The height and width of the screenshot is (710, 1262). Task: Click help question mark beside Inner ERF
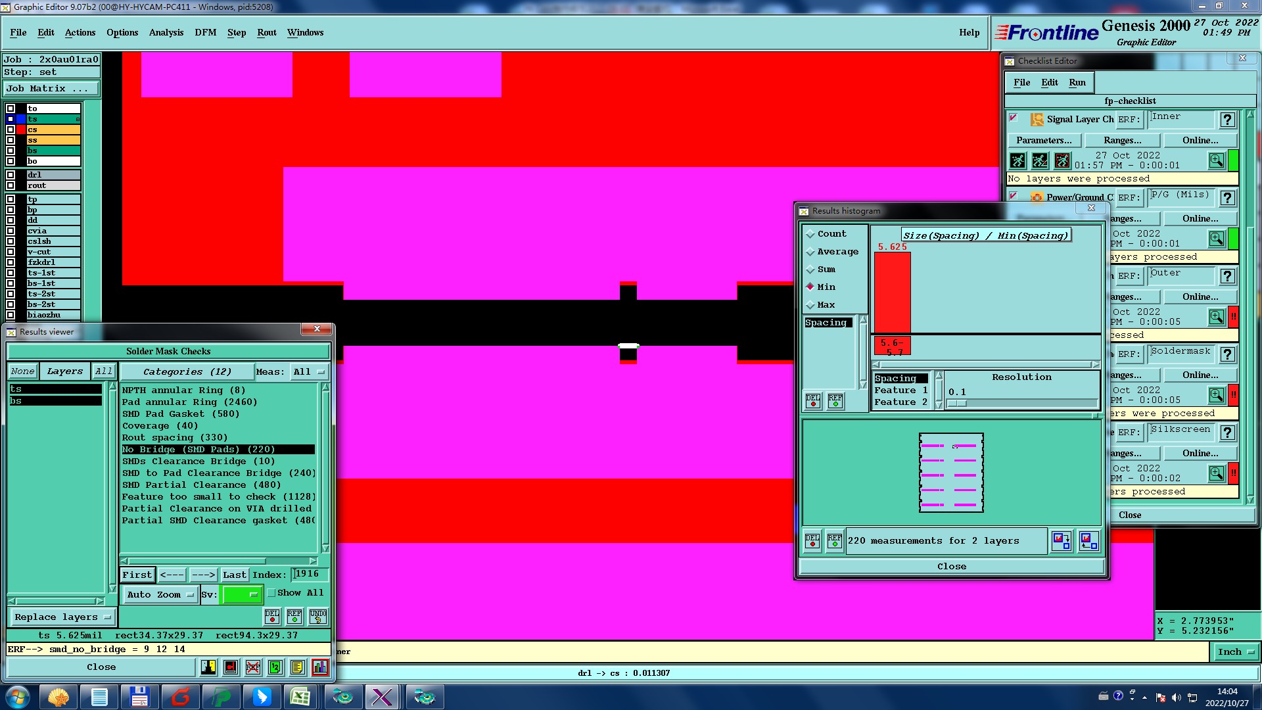[1227, 120]
